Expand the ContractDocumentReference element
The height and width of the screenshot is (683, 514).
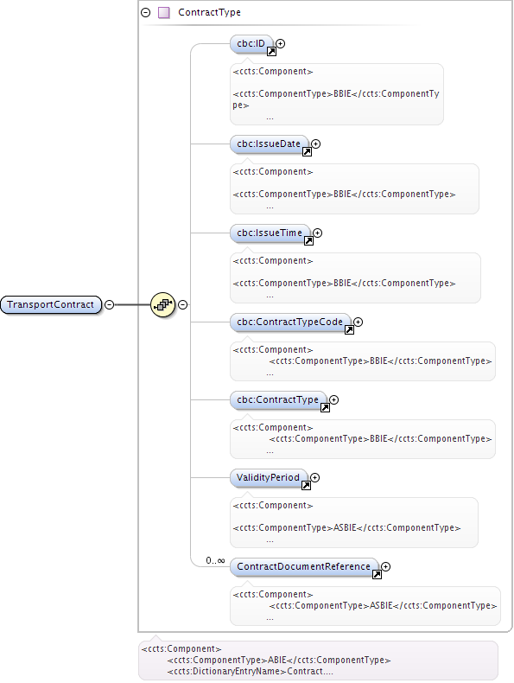pos(385,566)
